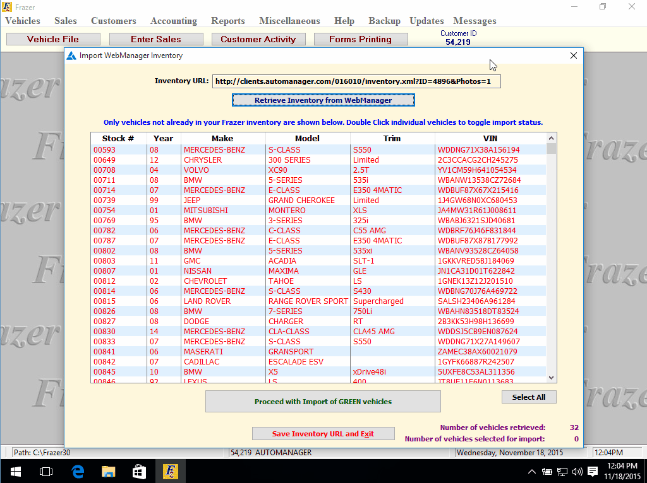Viewport: 647px width, 483px height.
Task: Select the MITSUBISHI make cell
Action: 223,211
